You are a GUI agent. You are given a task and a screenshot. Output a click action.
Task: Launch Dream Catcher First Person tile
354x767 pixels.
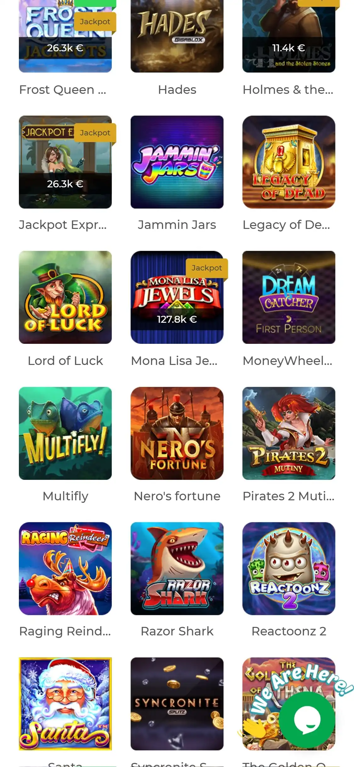tap(289, 297)
